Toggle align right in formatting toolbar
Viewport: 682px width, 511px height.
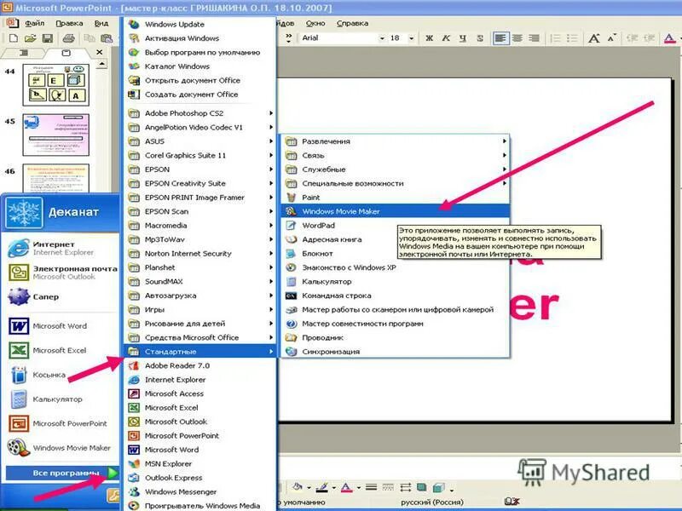click(x=534, y=38)
